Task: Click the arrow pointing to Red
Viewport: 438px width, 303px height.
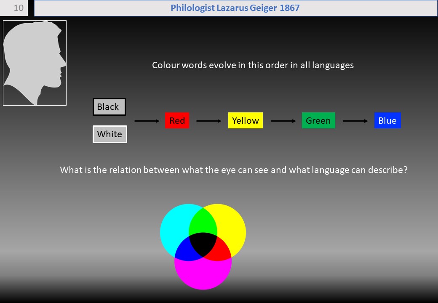Action: pyautogui.click(x=147, y=121)
